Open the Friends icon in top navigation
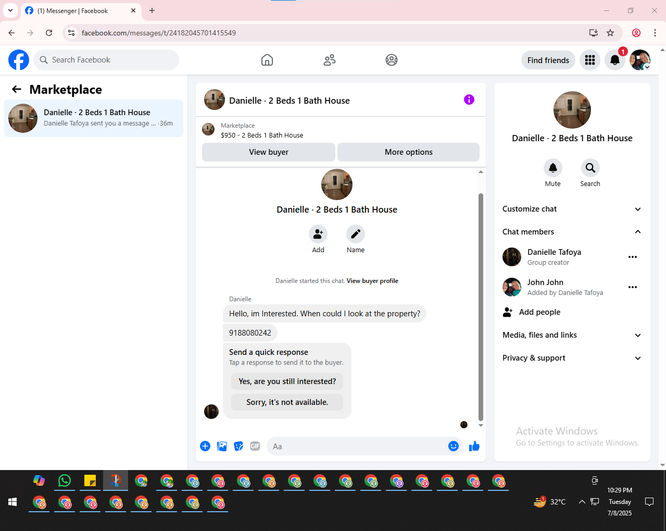This screenshot has height=531, width=666. tap(330, 60)
